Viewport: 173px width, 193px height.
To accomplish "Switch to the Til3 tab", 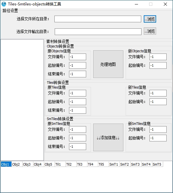I will pos(82,164).
